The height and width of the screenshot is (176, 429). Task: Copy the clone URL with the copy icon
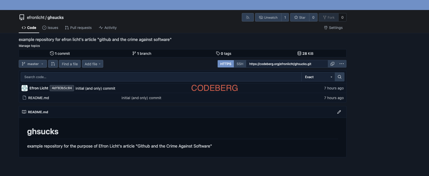pyautogui.click(x=332, y=64)
